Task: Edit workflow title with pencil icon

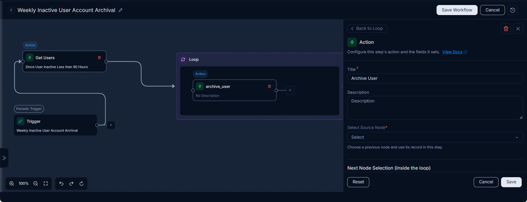Action: coord(121,10)
